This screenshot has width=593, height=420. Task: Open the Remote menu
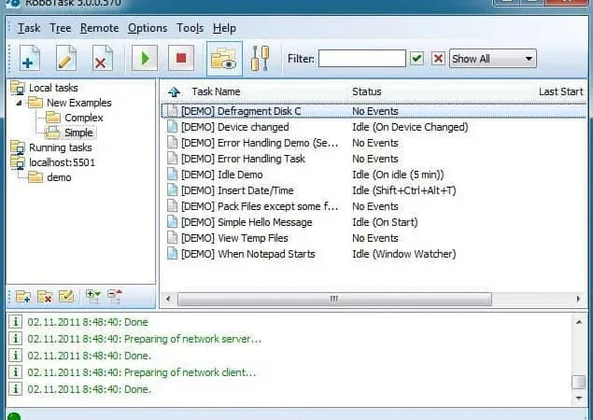[x=100, y=28]
